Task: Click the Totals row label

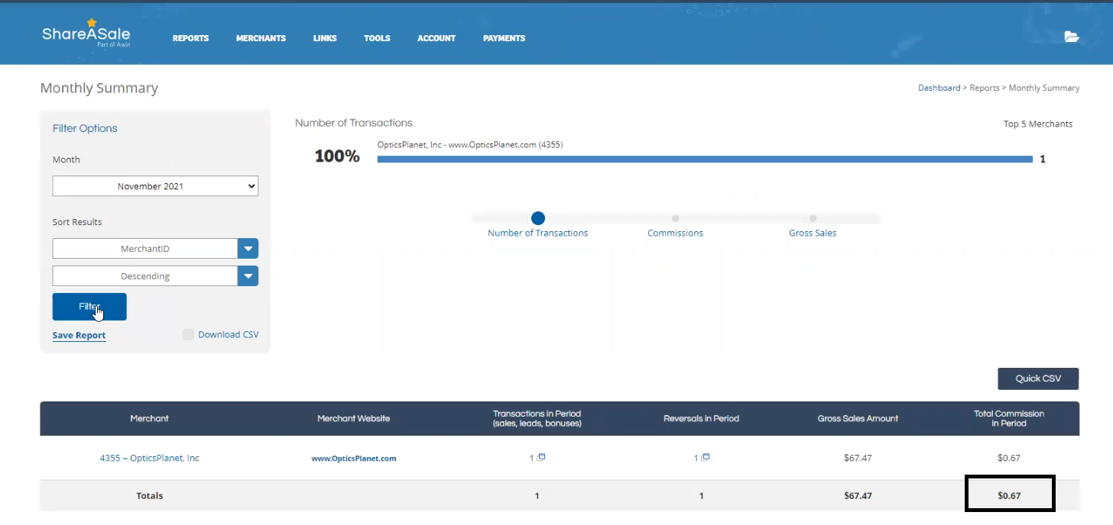Action: [149, 495]
